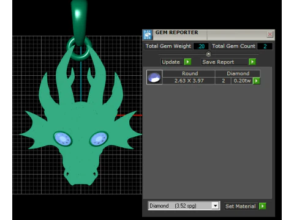Run Update with the green arrow

(x=187, y=62)
